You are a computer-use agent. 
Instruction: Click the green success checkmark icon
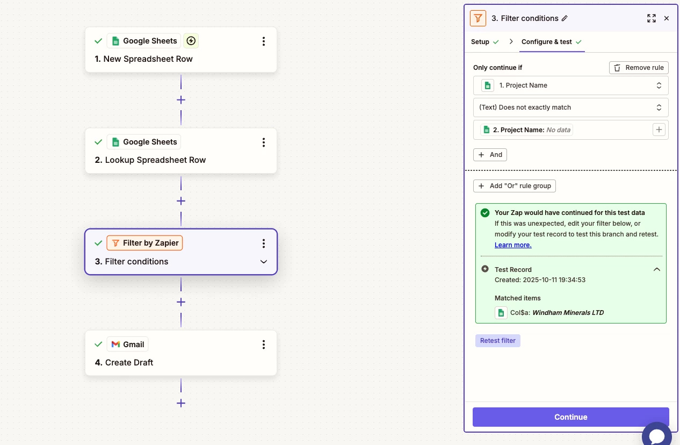point(485,213)
